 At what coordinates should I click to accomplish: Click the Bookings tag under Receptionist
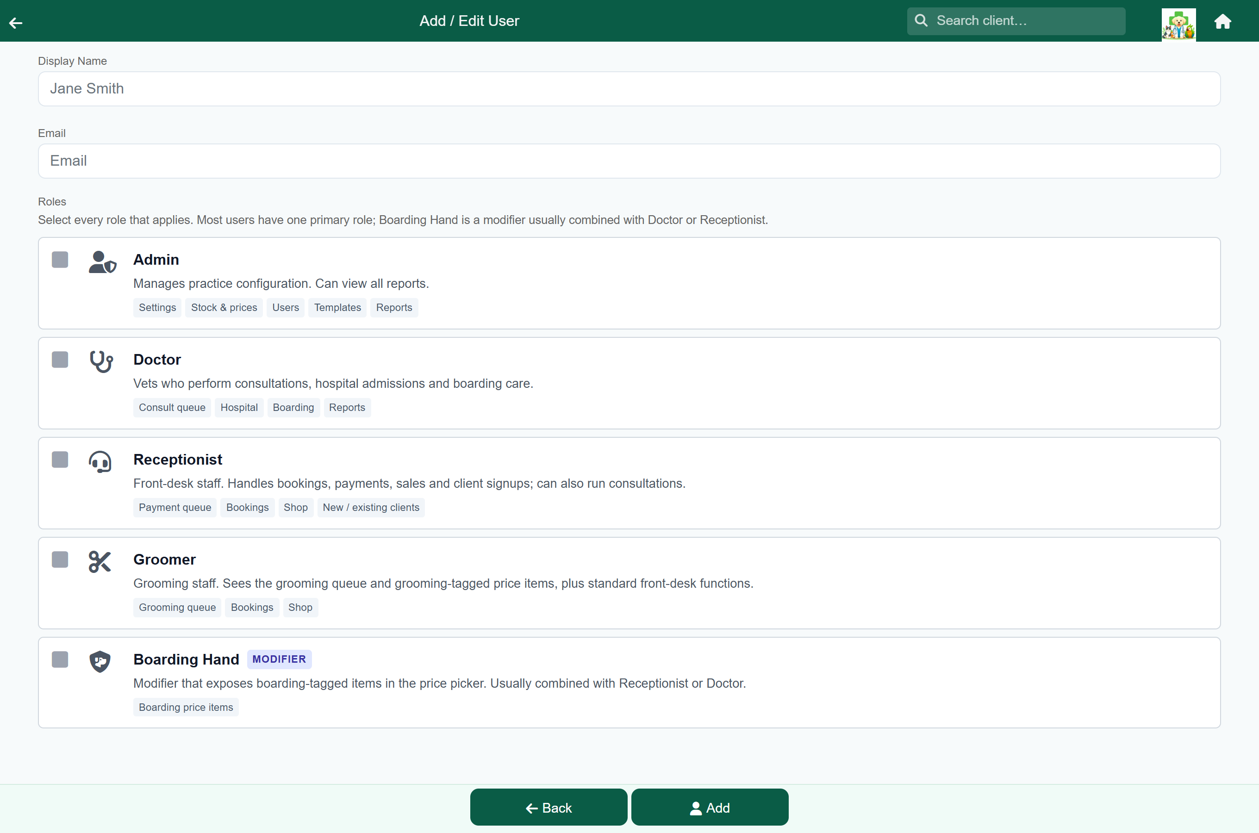(x=248, y=507)
